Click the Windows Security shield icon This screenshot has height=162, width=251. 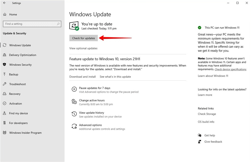pyautogui.click(x=5, y=64)
